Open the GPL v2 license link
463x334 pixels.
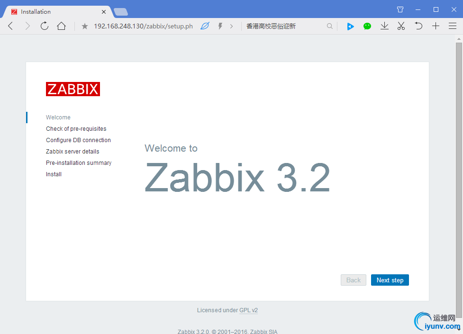(248, 310)
